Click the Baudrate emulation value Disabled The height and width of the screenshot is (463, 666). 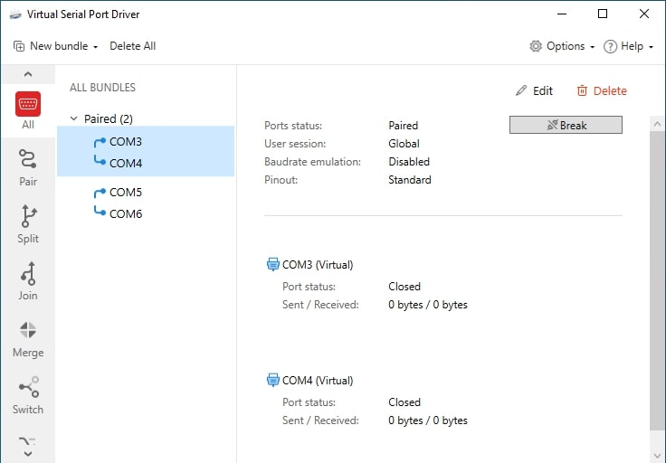(409, 162)
